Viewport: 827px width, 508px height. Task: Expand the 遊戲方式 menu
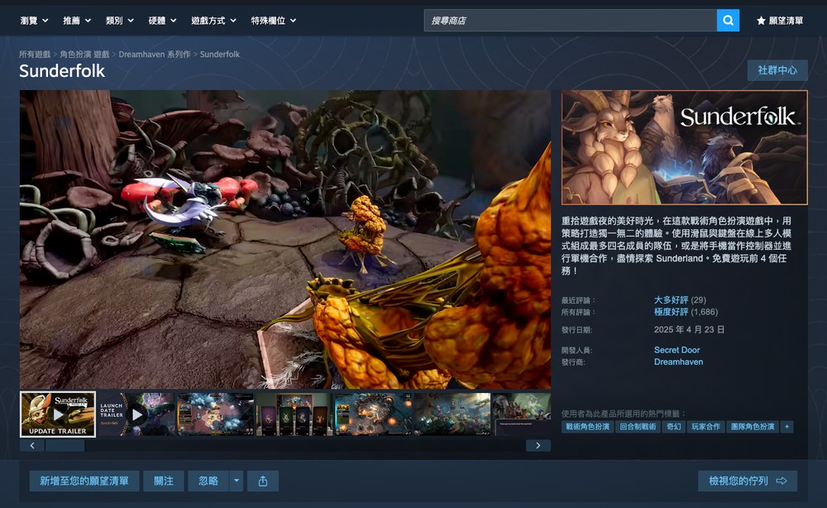tap(213, 21)
